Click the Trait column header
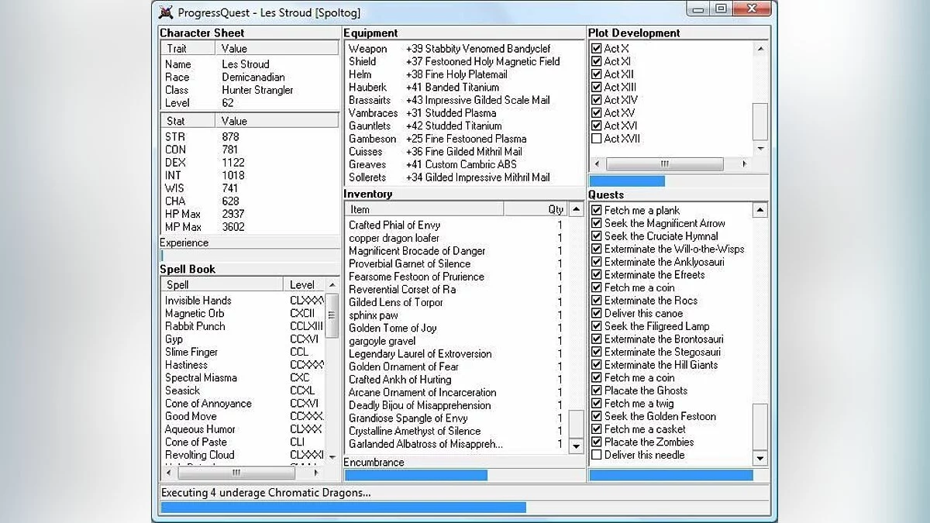This screenshot has width=930, height=523. coord(188,48)
